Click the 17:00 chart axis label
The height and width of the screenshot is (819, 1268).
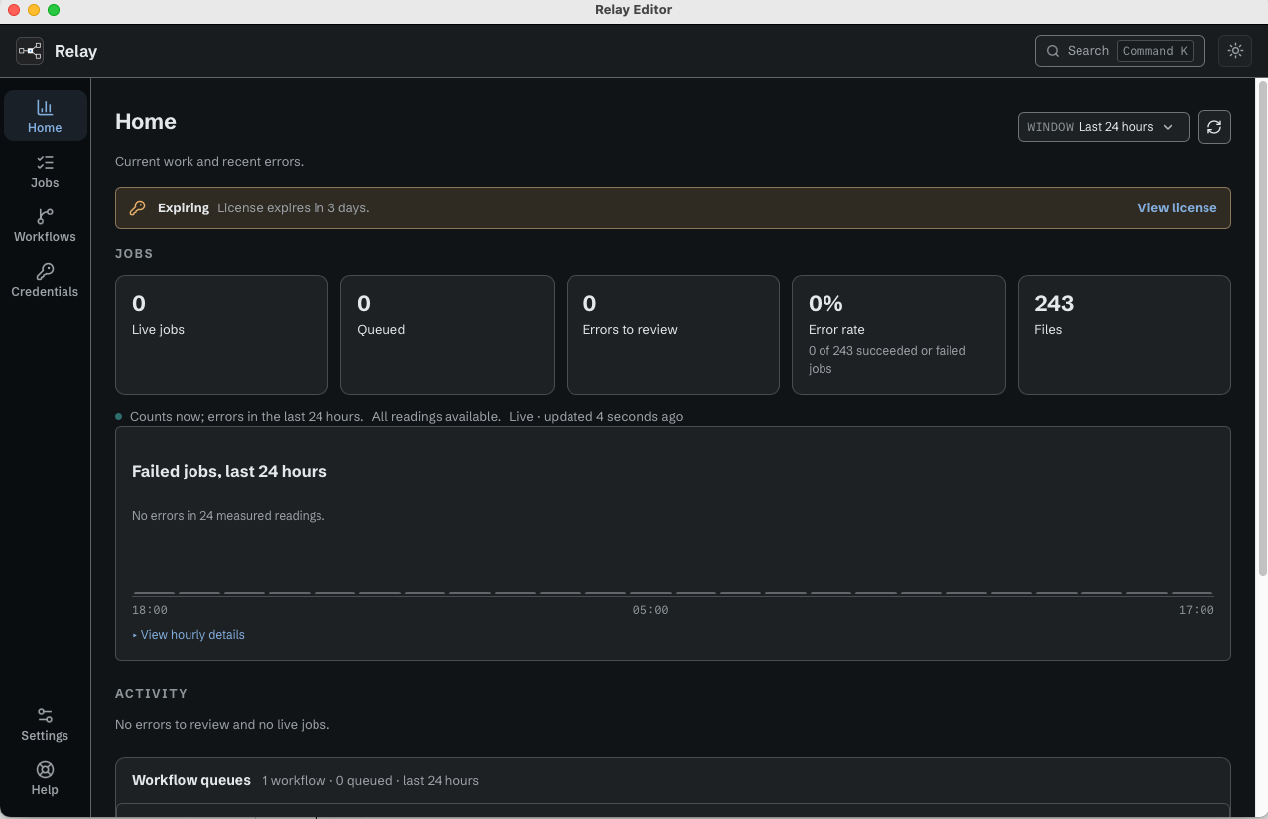point(1197,610)
